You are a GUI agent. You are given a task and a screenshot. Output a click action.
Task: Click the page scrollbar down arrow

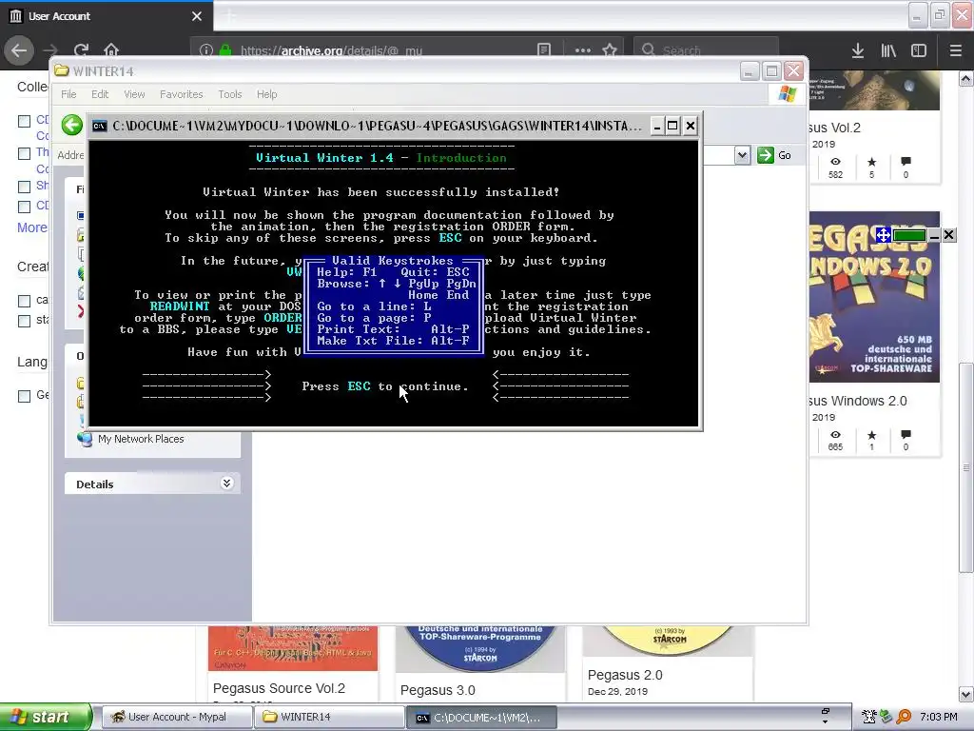(966, 694)
